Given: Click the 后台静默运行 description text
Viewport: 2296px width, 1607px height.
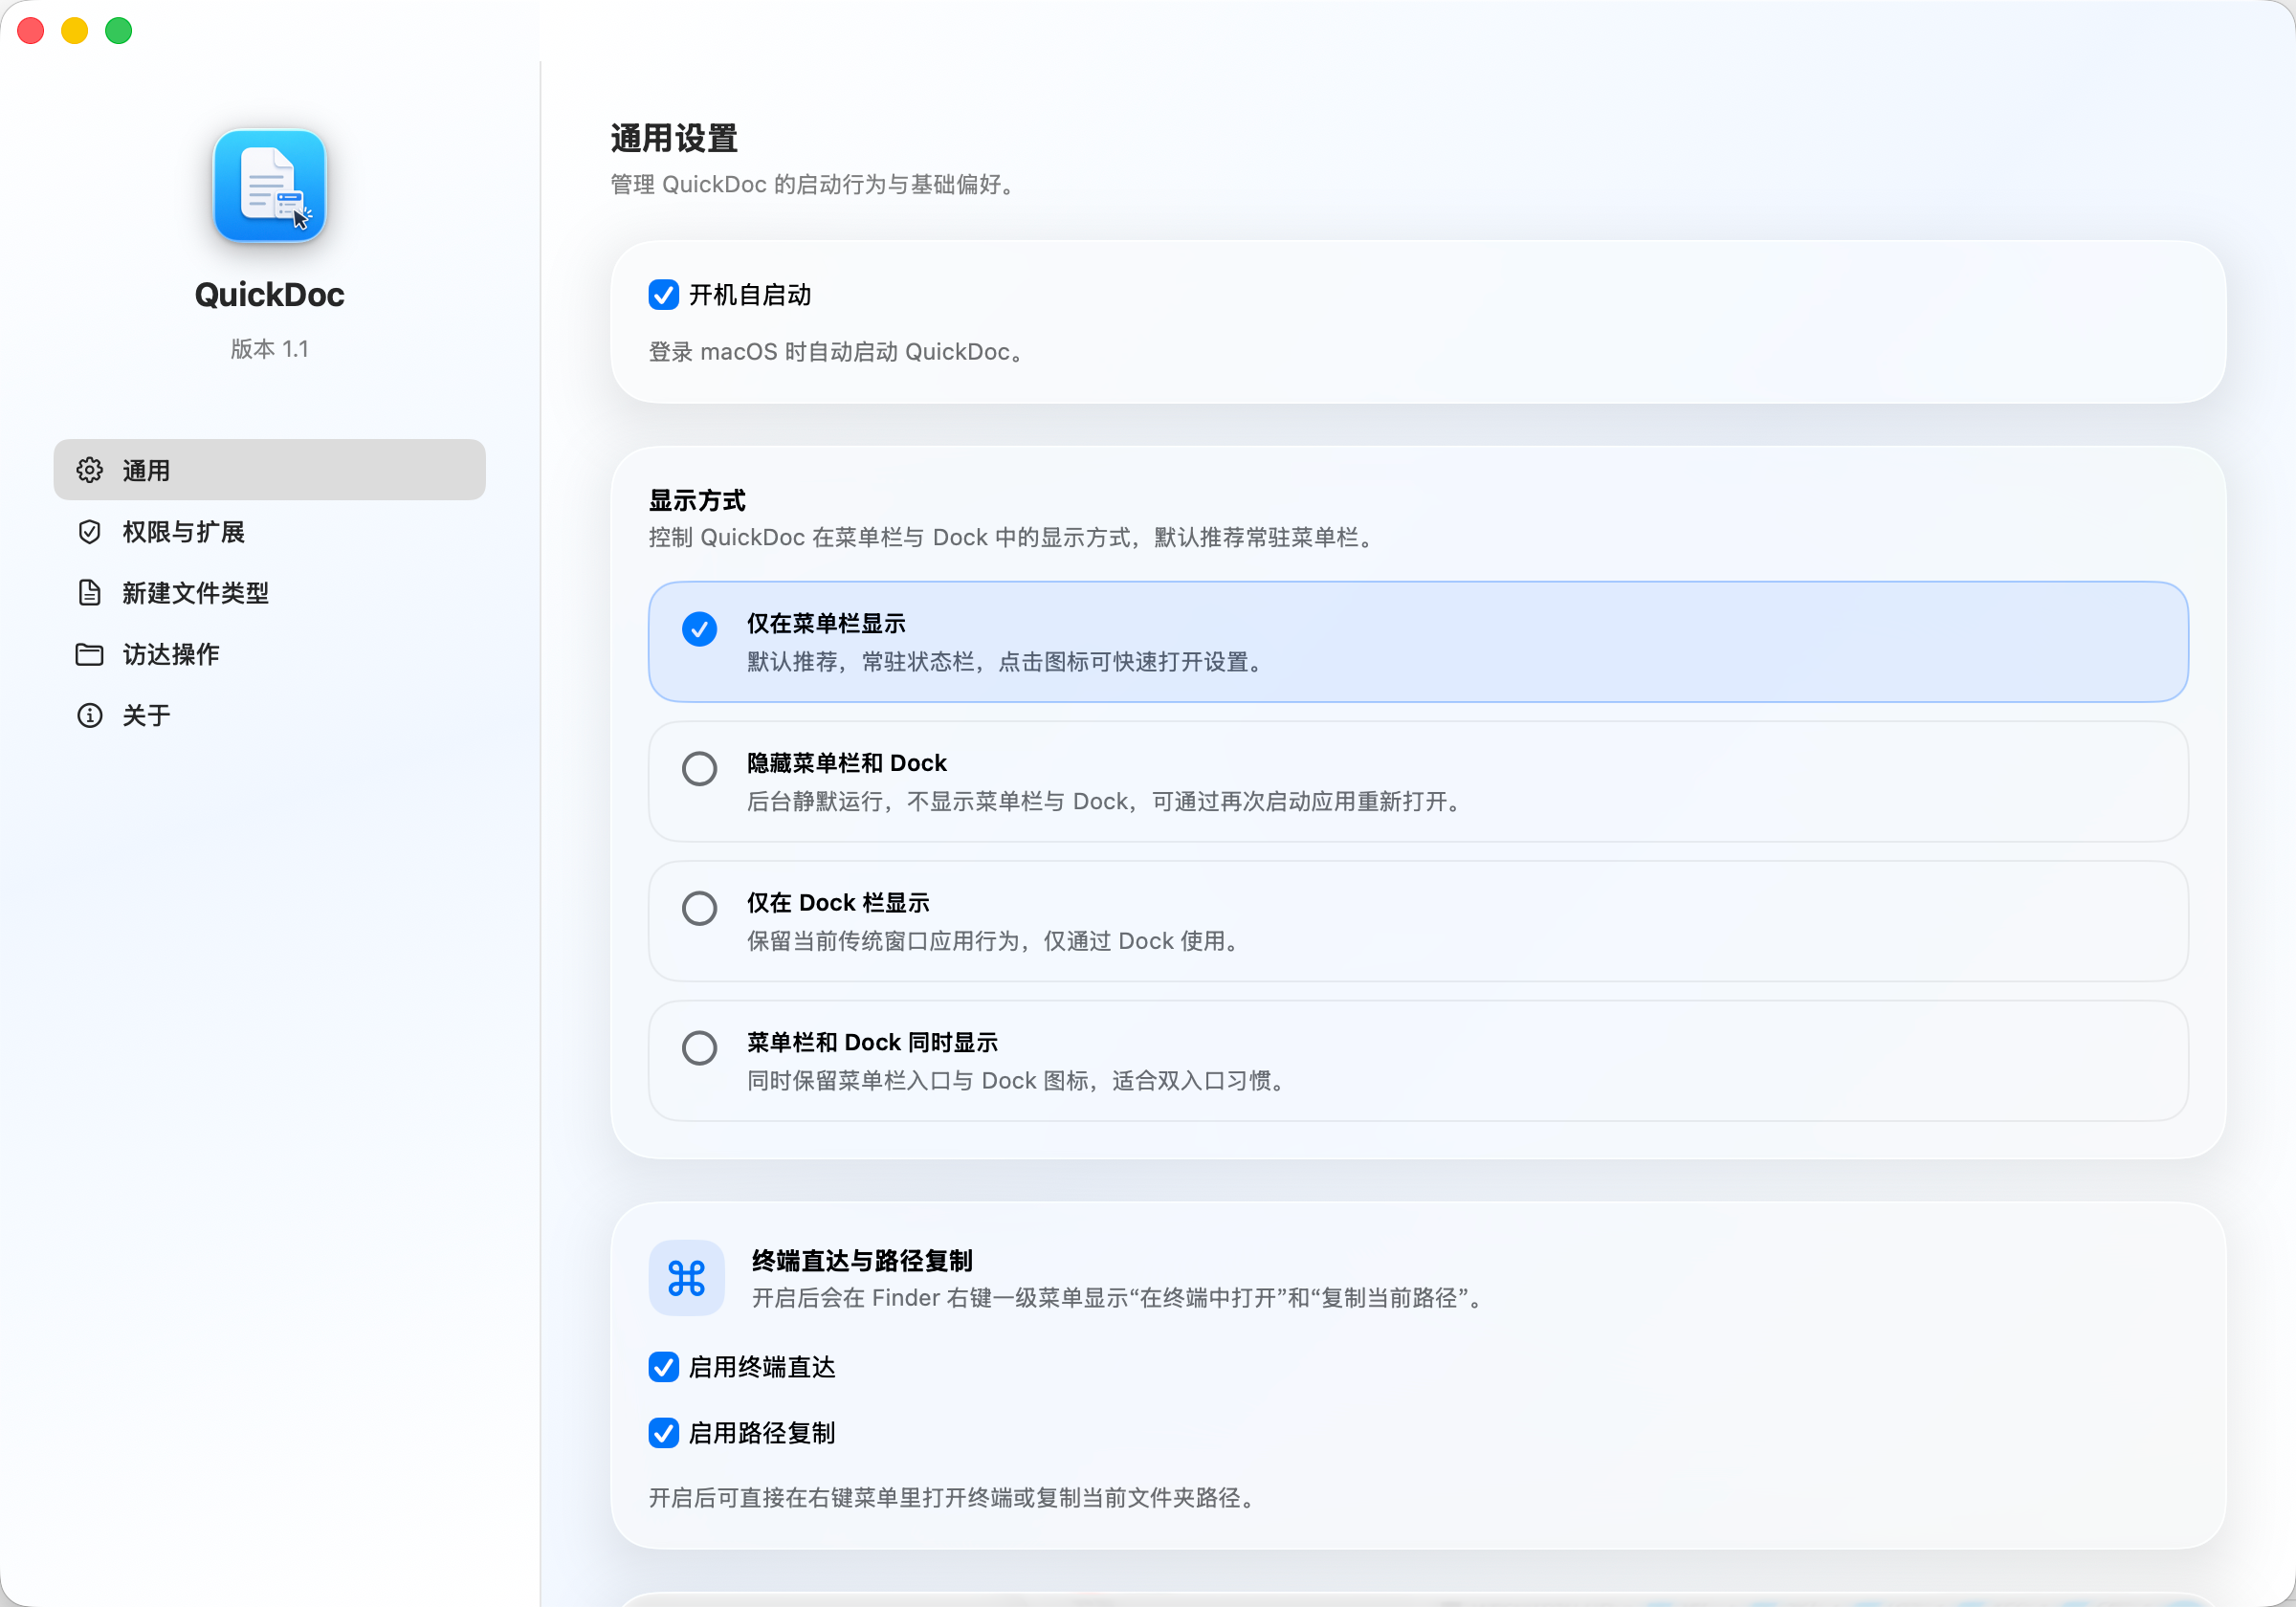Looking at the screenshot, I should pos(1106,801).
